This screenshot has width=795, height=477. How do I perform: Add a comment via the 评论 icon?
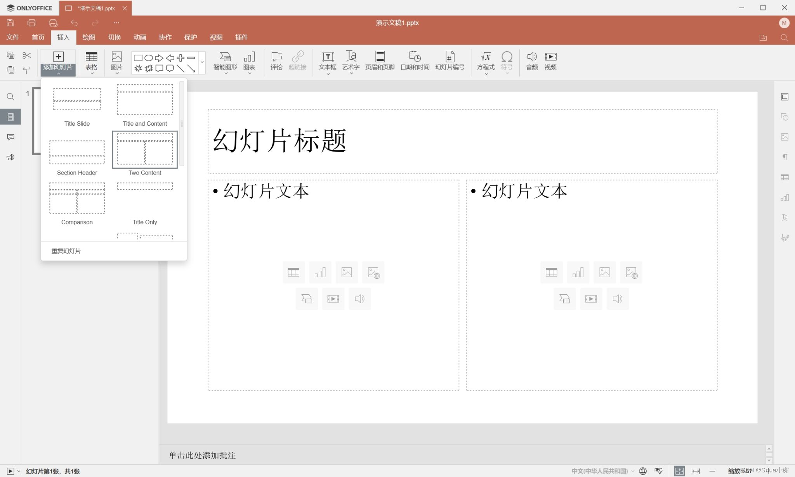click(x=276, y=61)
